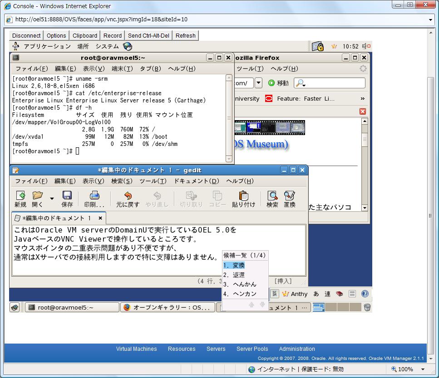The image size is (439, 378).
Task: Toggle the 連 conversion mode button
Action: coord(327,294)
